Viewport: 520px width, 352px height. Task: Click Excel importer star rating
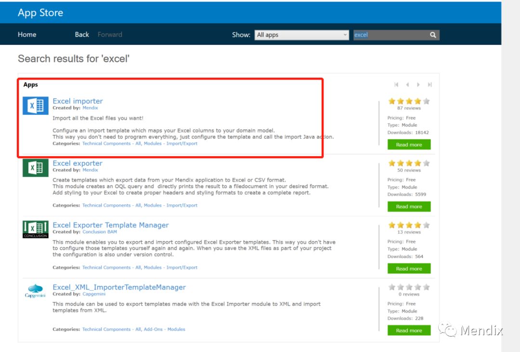[409, 101]
